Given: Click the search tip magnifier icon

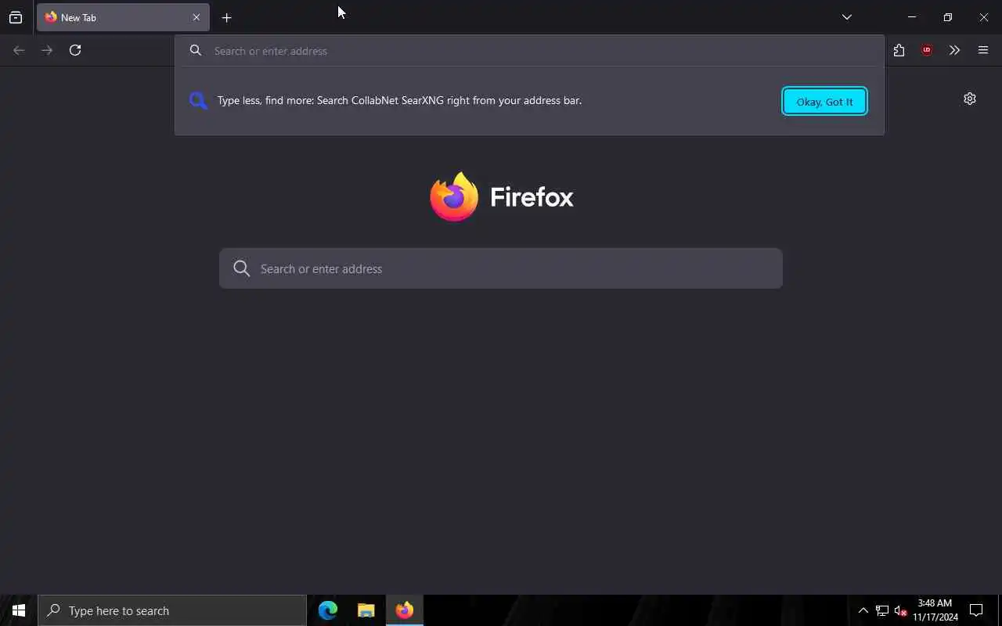Looking at the screenshot, I should tap(198, 100).
